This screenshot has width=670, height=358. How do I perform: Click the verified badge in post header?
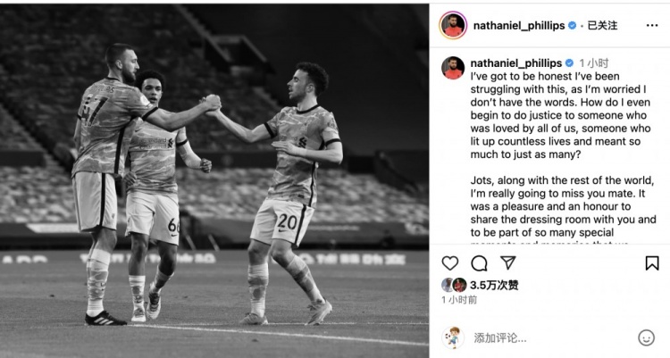click(x=572, y=26)
